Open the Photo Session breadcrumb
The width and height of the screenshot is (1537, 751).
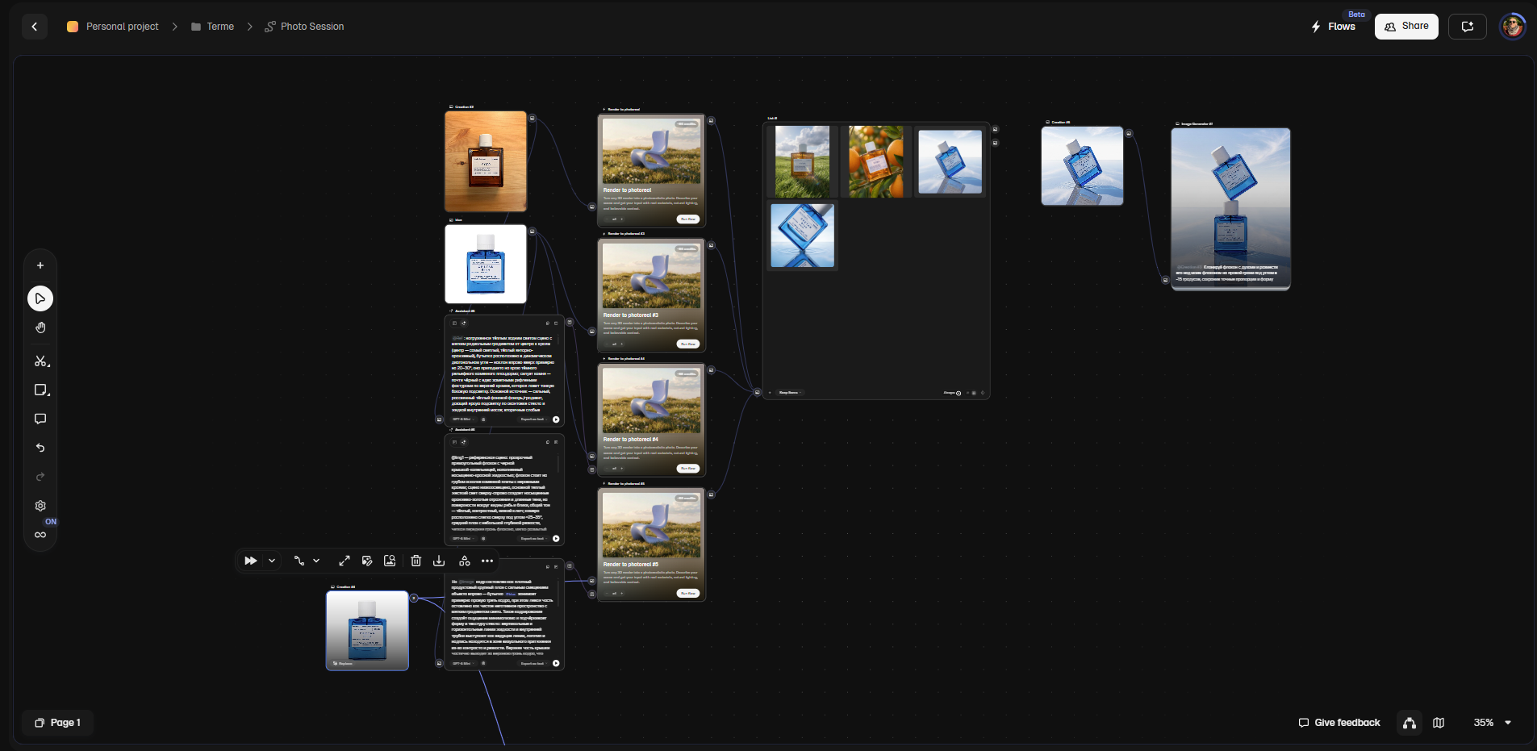click(x=304, y=27)
